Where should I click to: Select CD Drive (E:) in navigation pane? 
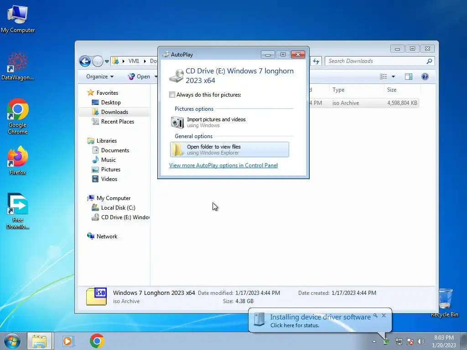pos(120,217)
